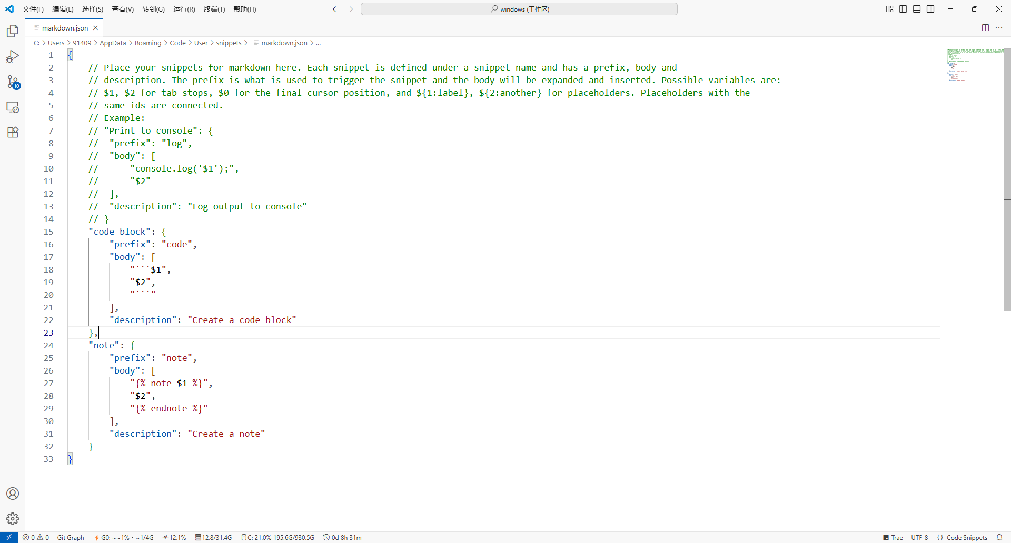Split the editor to the right
This screenshot has height=543, width=1011.
pos(985,28)
